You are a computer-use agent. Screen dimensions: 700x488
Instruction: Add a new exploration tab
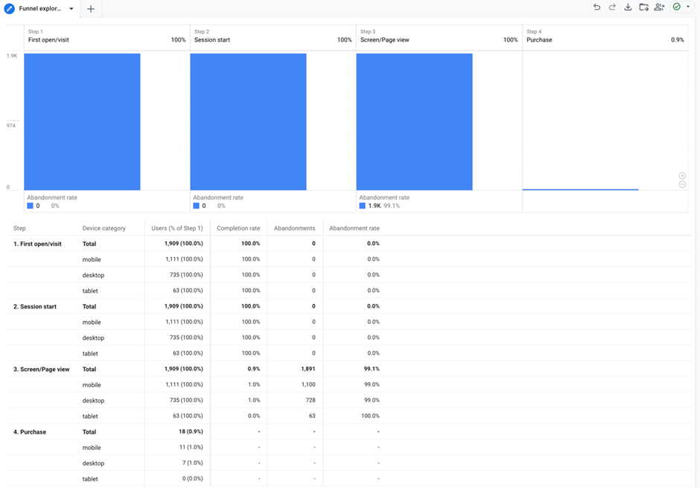tap(91, 9)
